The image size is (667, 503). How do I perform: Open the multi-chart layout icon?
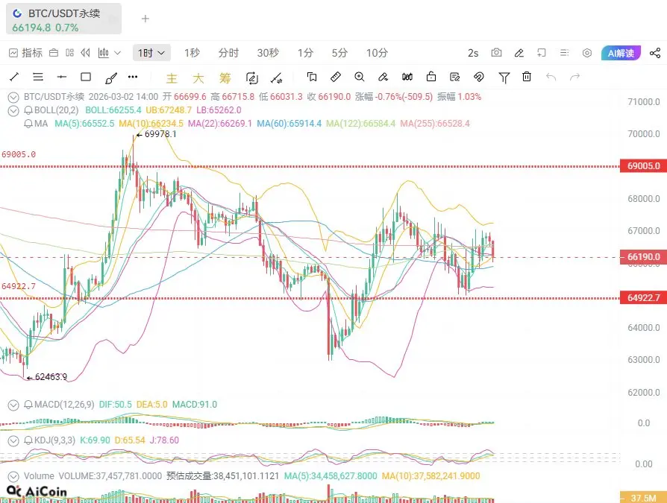point(70,53)
